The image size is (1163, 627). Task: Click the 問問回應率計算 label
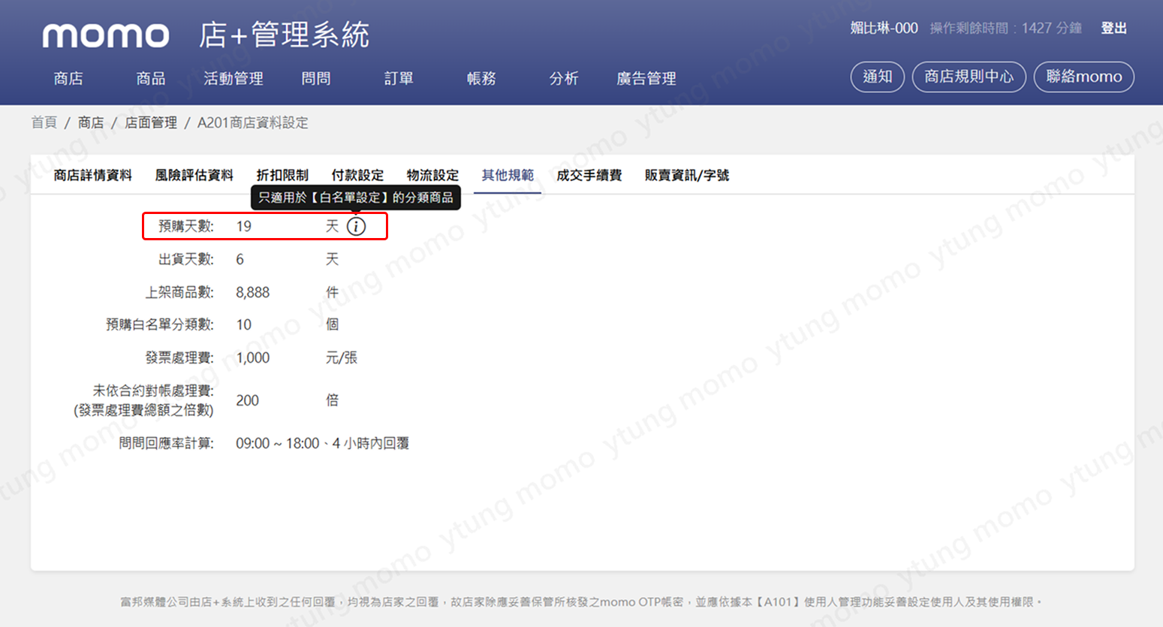167,443
